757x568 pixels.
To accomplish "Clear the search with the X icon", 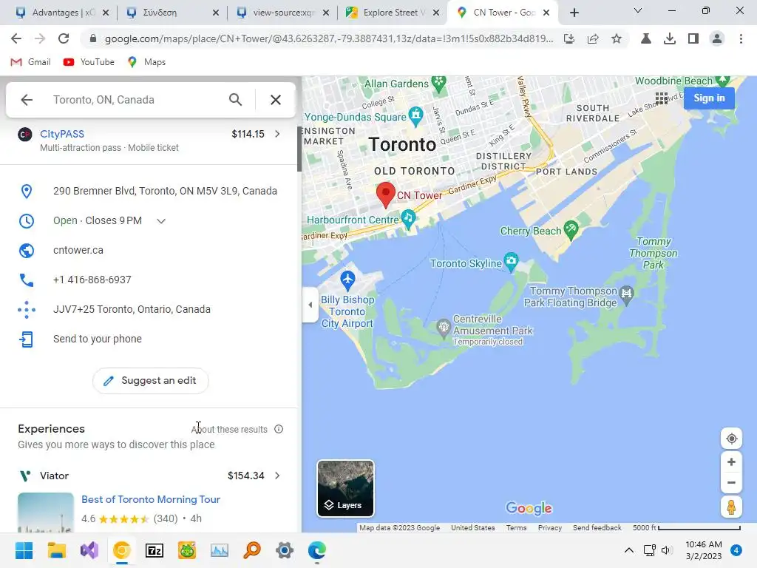I will tap(276, 100).
